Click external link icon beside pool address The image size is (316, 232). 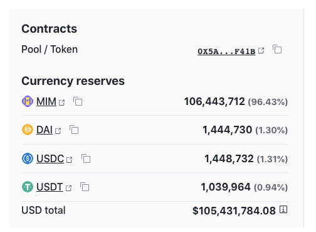click(261, 50)
